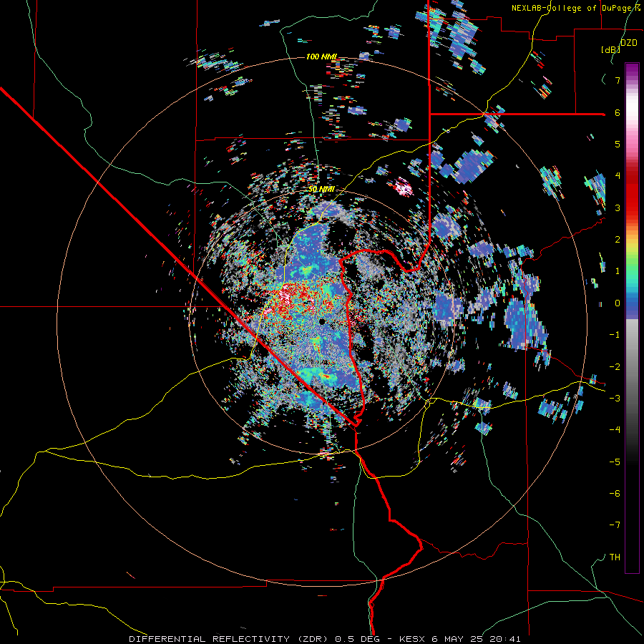644x644 pixels.
Task: Click the positive 4 dB scale label
Action: click(x=618, y=176)
